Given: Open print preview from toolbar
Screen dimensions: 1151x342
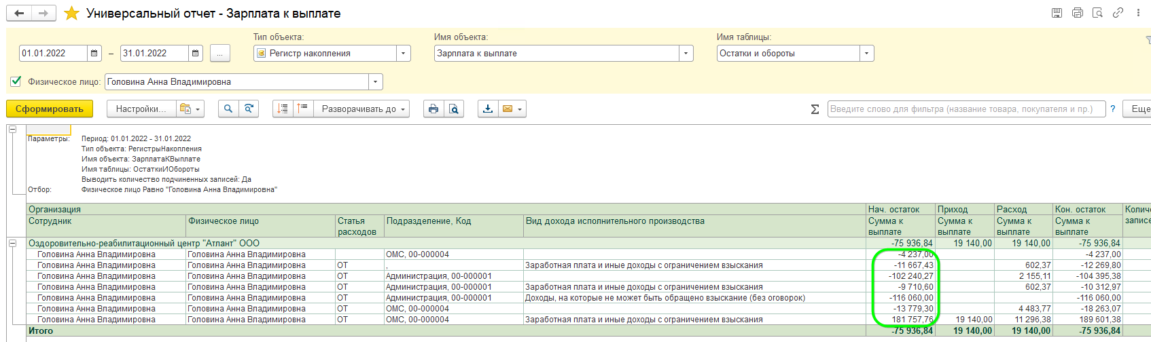Looking at the screenshot, I should [454, 109].
